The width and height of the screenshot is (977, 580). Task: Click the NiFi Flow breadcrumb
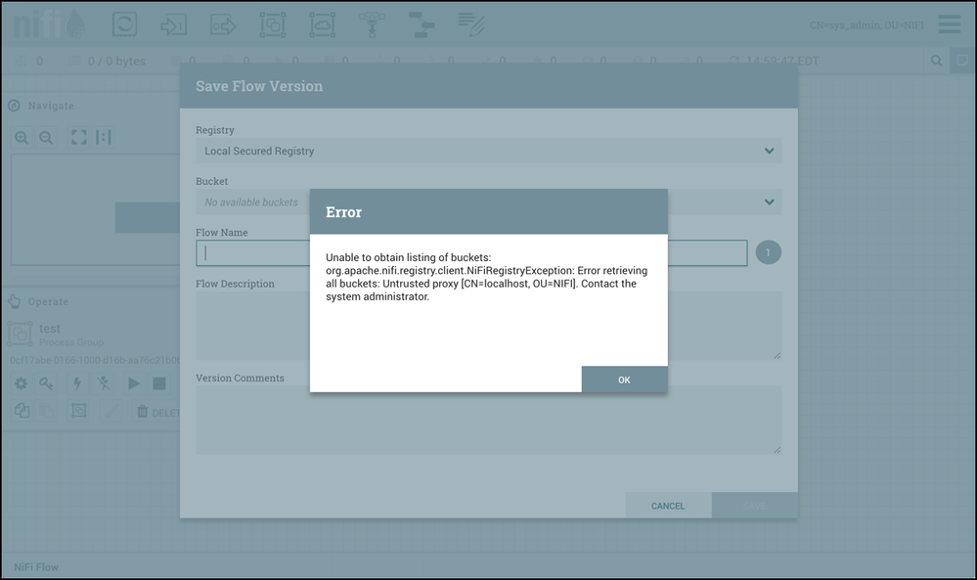[36, 566]
